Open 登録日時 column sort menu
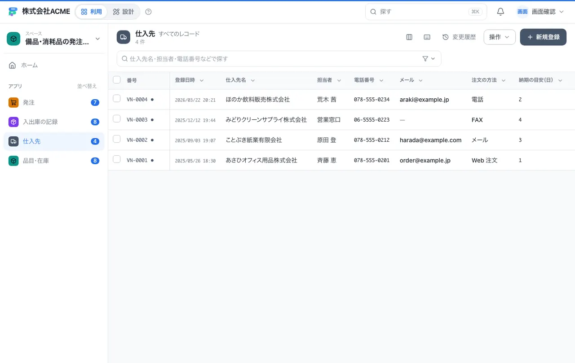 click(x=202, y=80)
